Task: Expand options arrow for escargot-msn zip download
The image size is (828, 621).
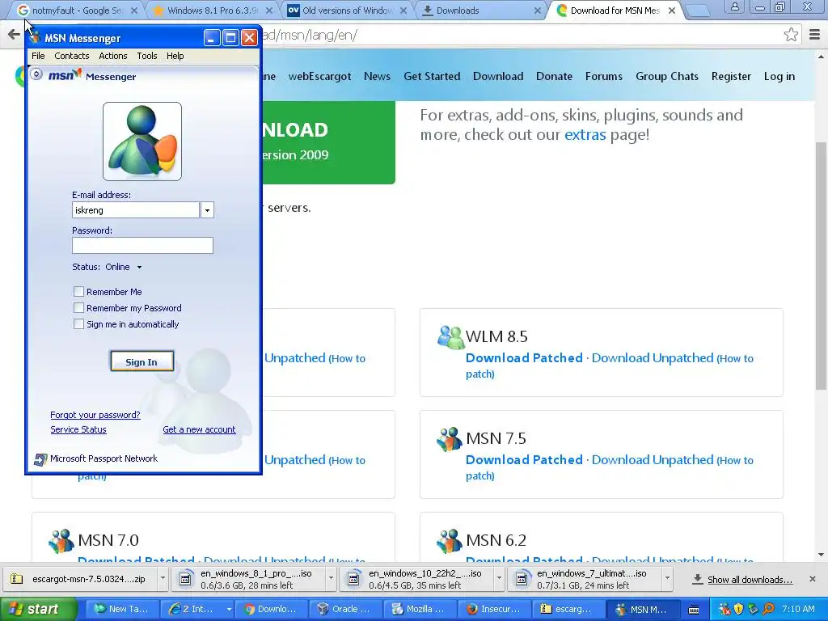Action: tap(163, 579)
